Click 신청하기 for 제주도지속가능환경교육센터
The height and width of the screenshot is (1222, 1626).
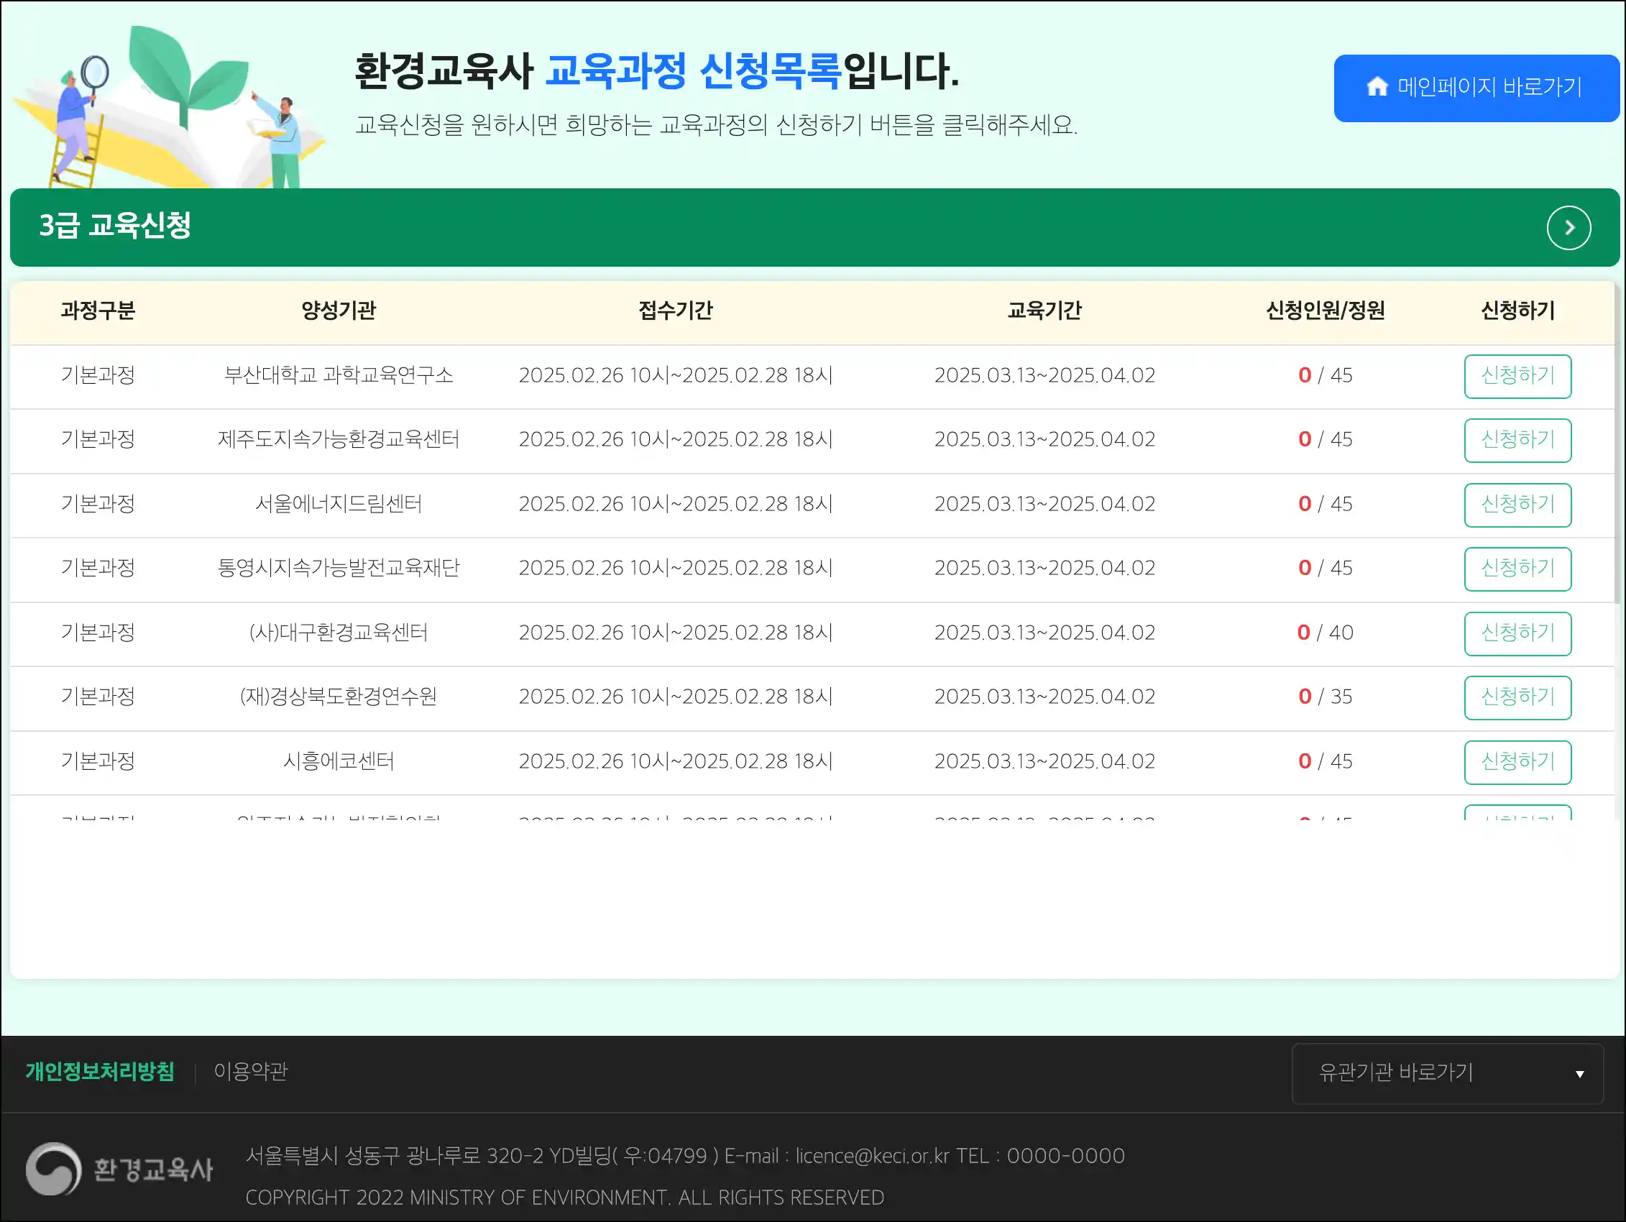[1517, 440]
